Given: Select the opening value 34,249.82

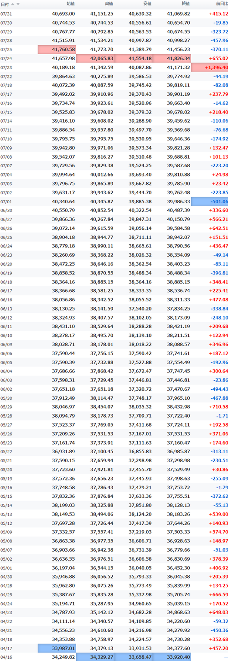Looking at the screenshot, I should pos(63,657).
